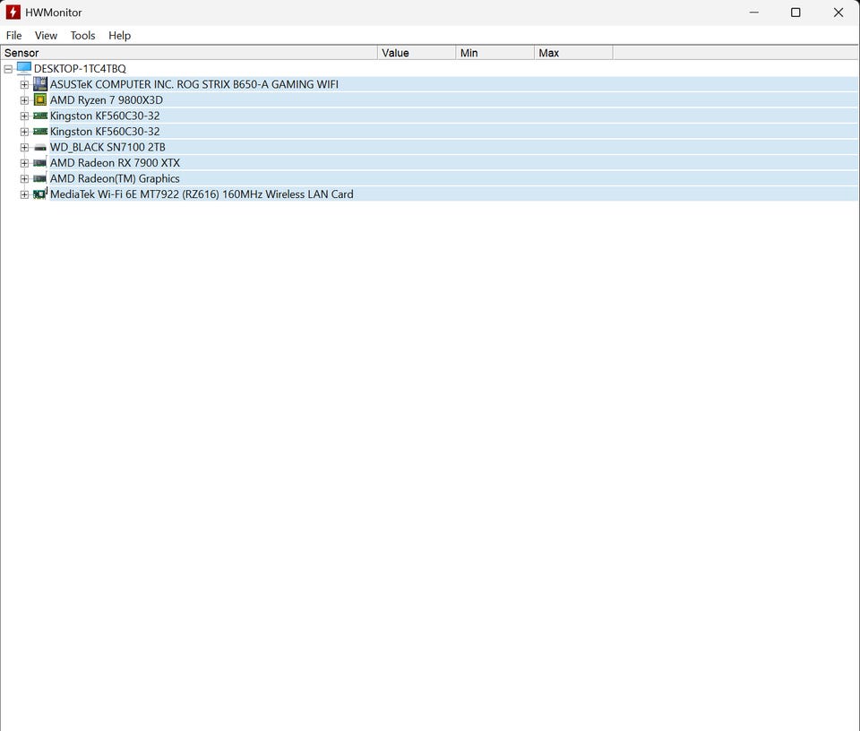This screenshot has width=860, height=731.
Task: Close the HWMonitor window
Action: pyautogui.click(x=838, y=12)
